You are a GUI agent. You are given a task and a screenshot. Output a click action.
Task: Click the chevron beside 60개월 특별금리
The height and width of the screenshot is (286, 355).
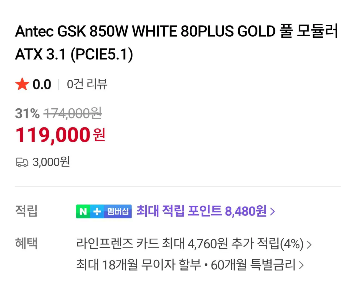[x=301, y=265]
